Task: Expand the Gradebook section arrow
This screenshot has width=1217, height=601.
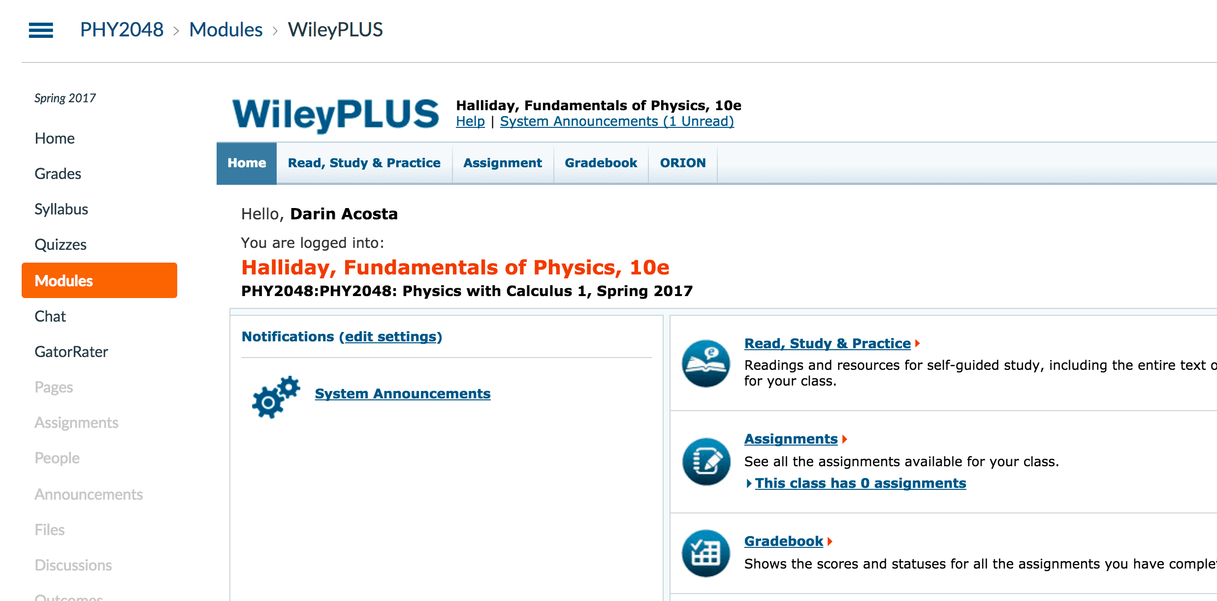Action: [x=830, y=541]
